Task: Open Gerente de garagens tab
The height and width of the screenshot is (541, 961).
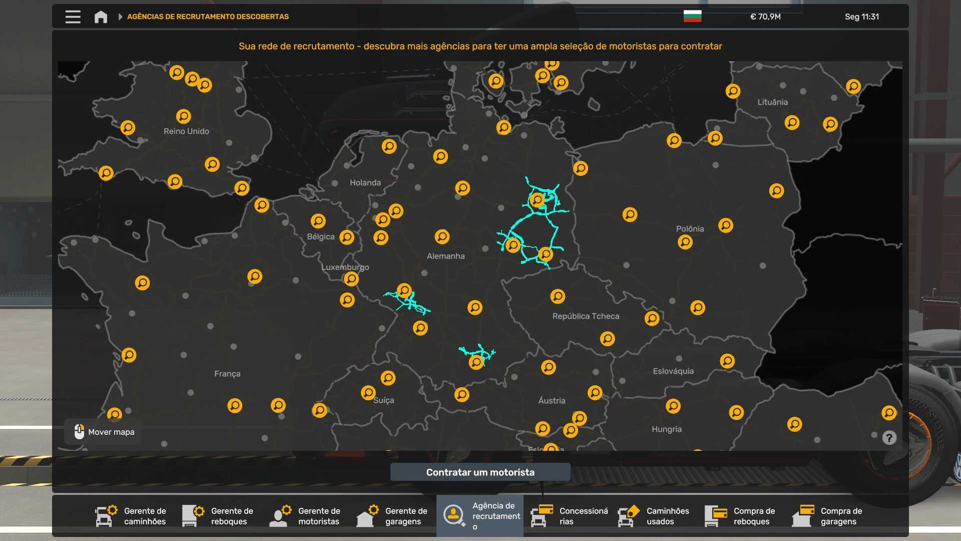Action: 392,516
